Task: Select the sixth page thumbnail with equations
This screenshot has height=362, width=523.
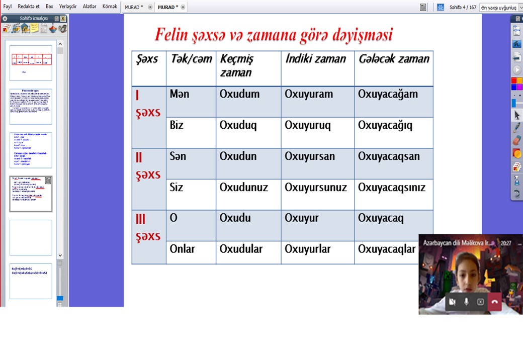Action: coord(31,282)
